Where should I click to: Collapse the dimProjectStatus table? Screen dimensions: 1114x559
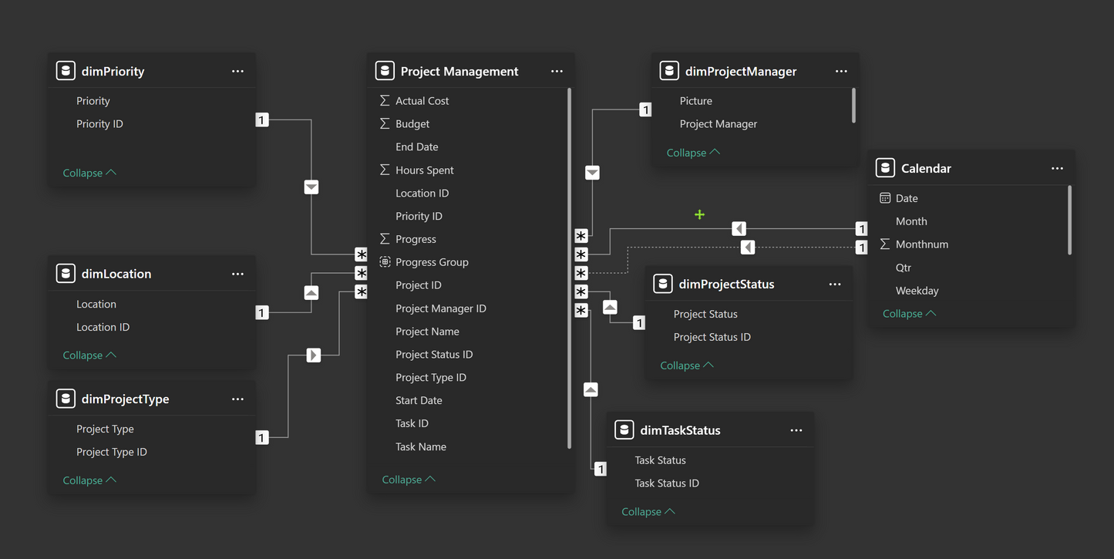coord(687,365)
